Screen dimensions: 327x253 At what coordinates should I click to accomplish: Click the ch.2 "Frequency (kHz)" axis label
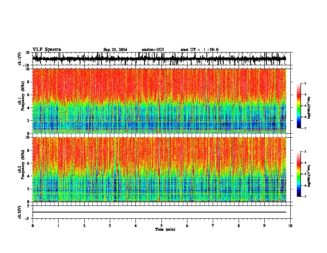(23, 165)
